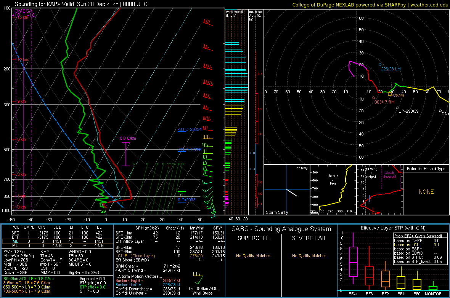Image resolution: width=450 pixels, height=298 pixels.
Task: Click the 'SARS - Sounding Analogue System' heading
Action: tap(281, 229)
